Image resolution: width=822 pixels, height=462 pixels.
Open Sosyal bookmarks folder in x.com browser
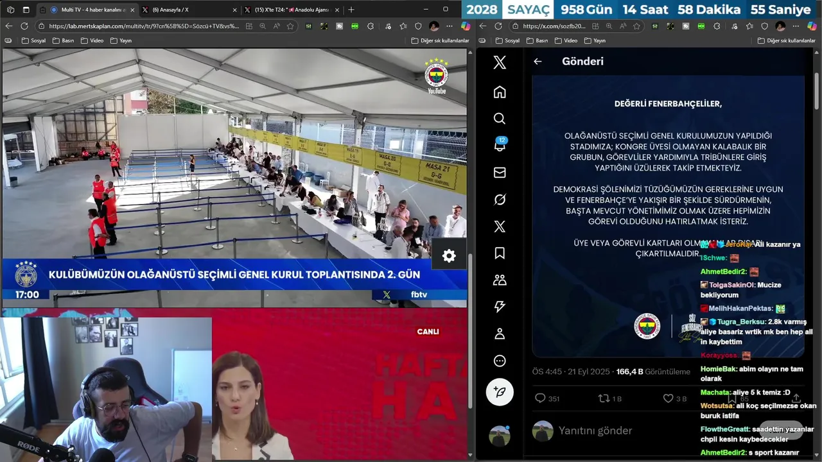(507, 40)
